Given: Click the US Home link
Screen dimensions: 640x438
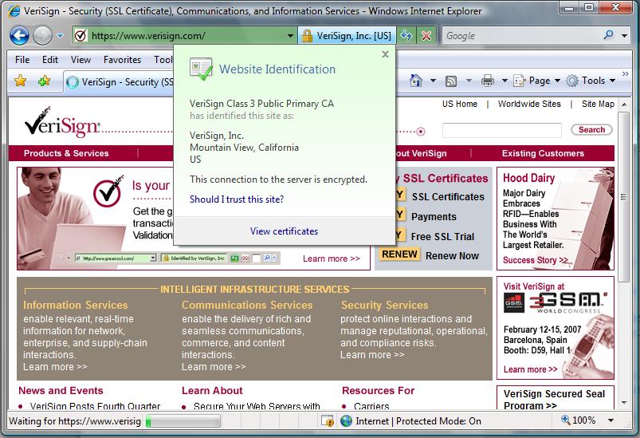Looking at the screenshot, I should [x=460, y=104].
